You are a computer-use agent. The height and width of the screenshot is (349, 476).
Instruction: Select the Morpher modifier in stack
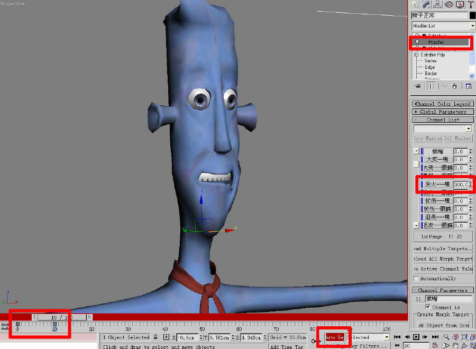(x=440, y=42)
